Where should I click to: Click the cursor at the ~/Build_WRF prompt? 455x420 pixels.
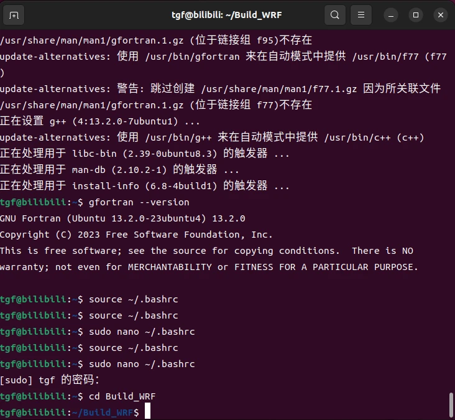[x=147, y=412]
